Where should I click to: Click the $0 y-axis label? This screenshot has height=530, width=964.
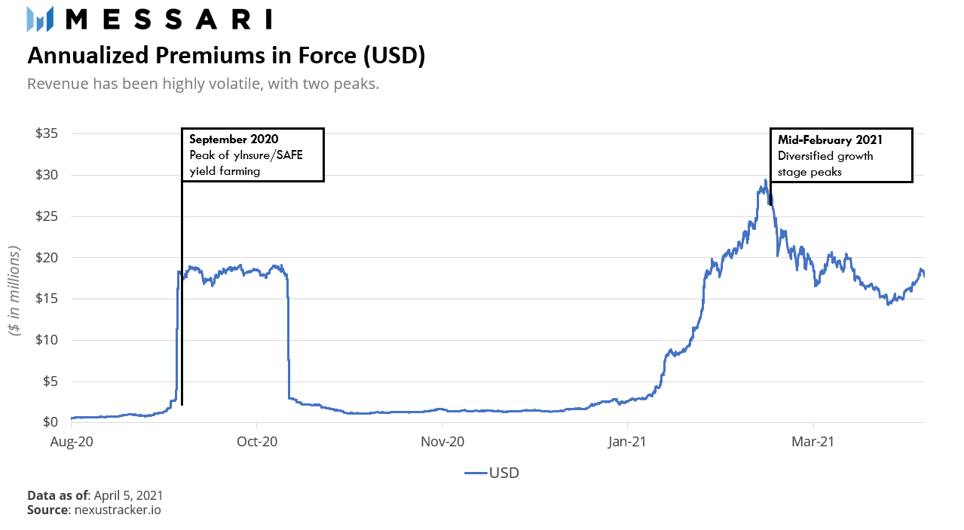click(51, 422)
